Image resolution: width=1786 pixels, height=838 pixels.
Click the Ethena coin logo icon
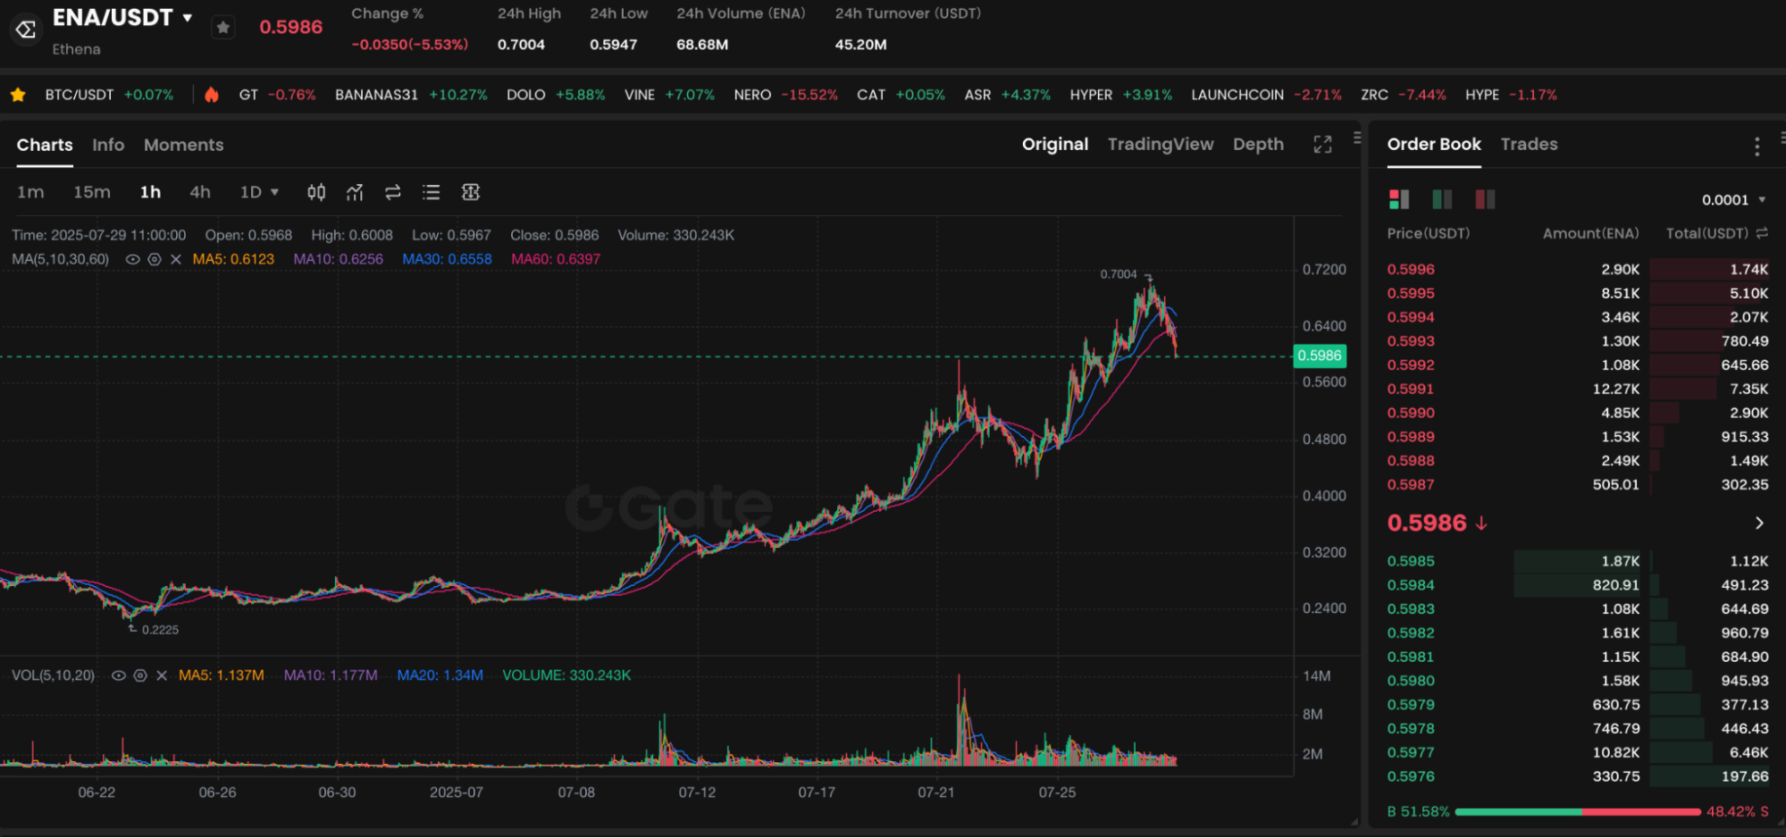[x=26, y=29]
